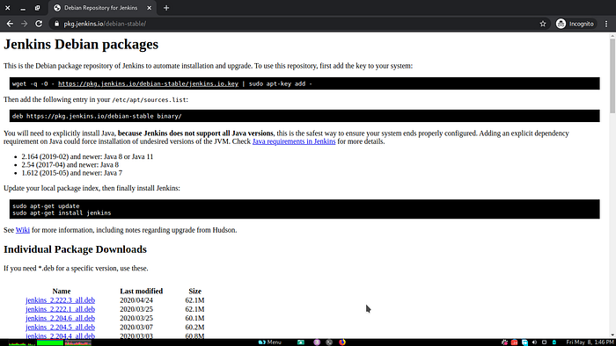Open the jenkins.io.key link in wget command
The width and height of the screenshot is (616, 346).
148,83
